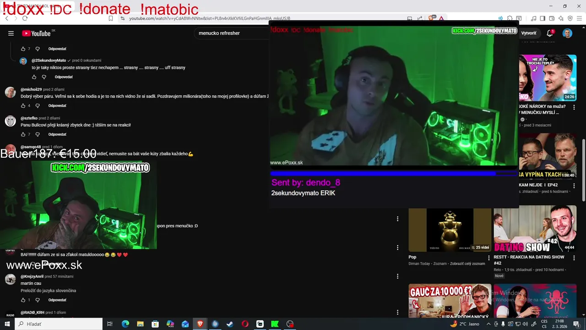Like the @michoš29 comment
This screenshot has height=330, width=586.
point(23,105)
